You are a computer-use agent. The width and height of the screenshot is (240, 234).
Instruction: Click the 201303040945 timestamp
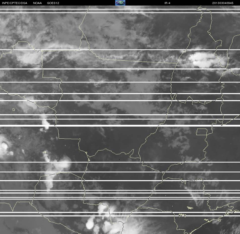click(x=223, y=3)
